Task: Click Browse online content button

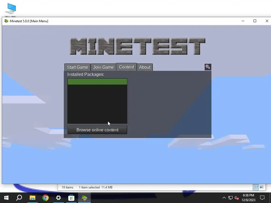Action: point(97,130)
